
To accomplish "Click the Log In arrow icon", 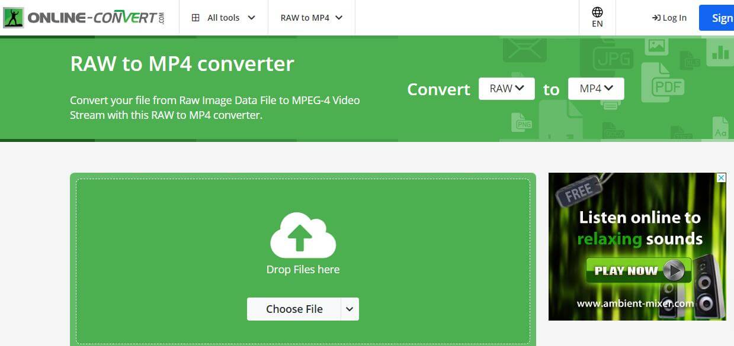I will point(656,18).
